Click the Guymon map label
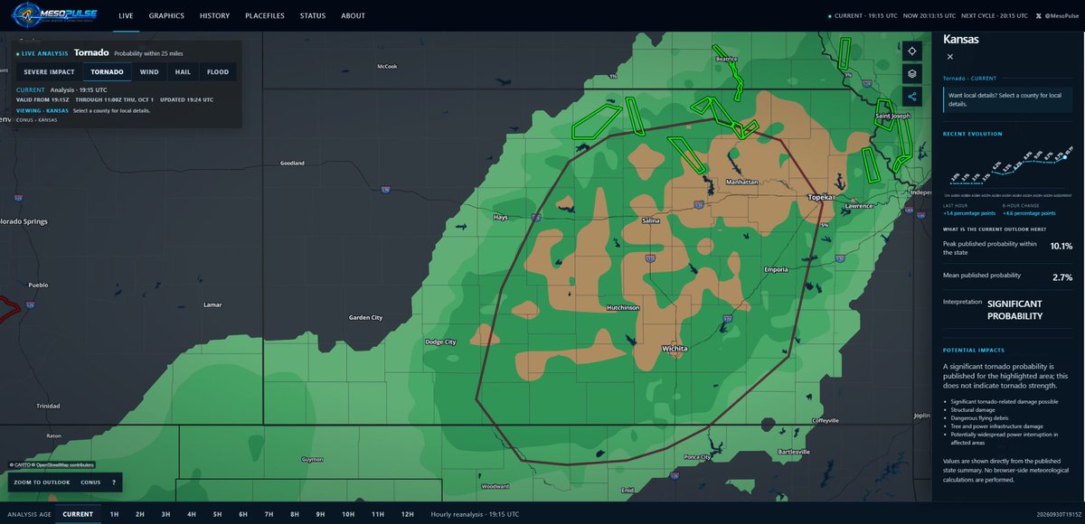 (312, 459)
